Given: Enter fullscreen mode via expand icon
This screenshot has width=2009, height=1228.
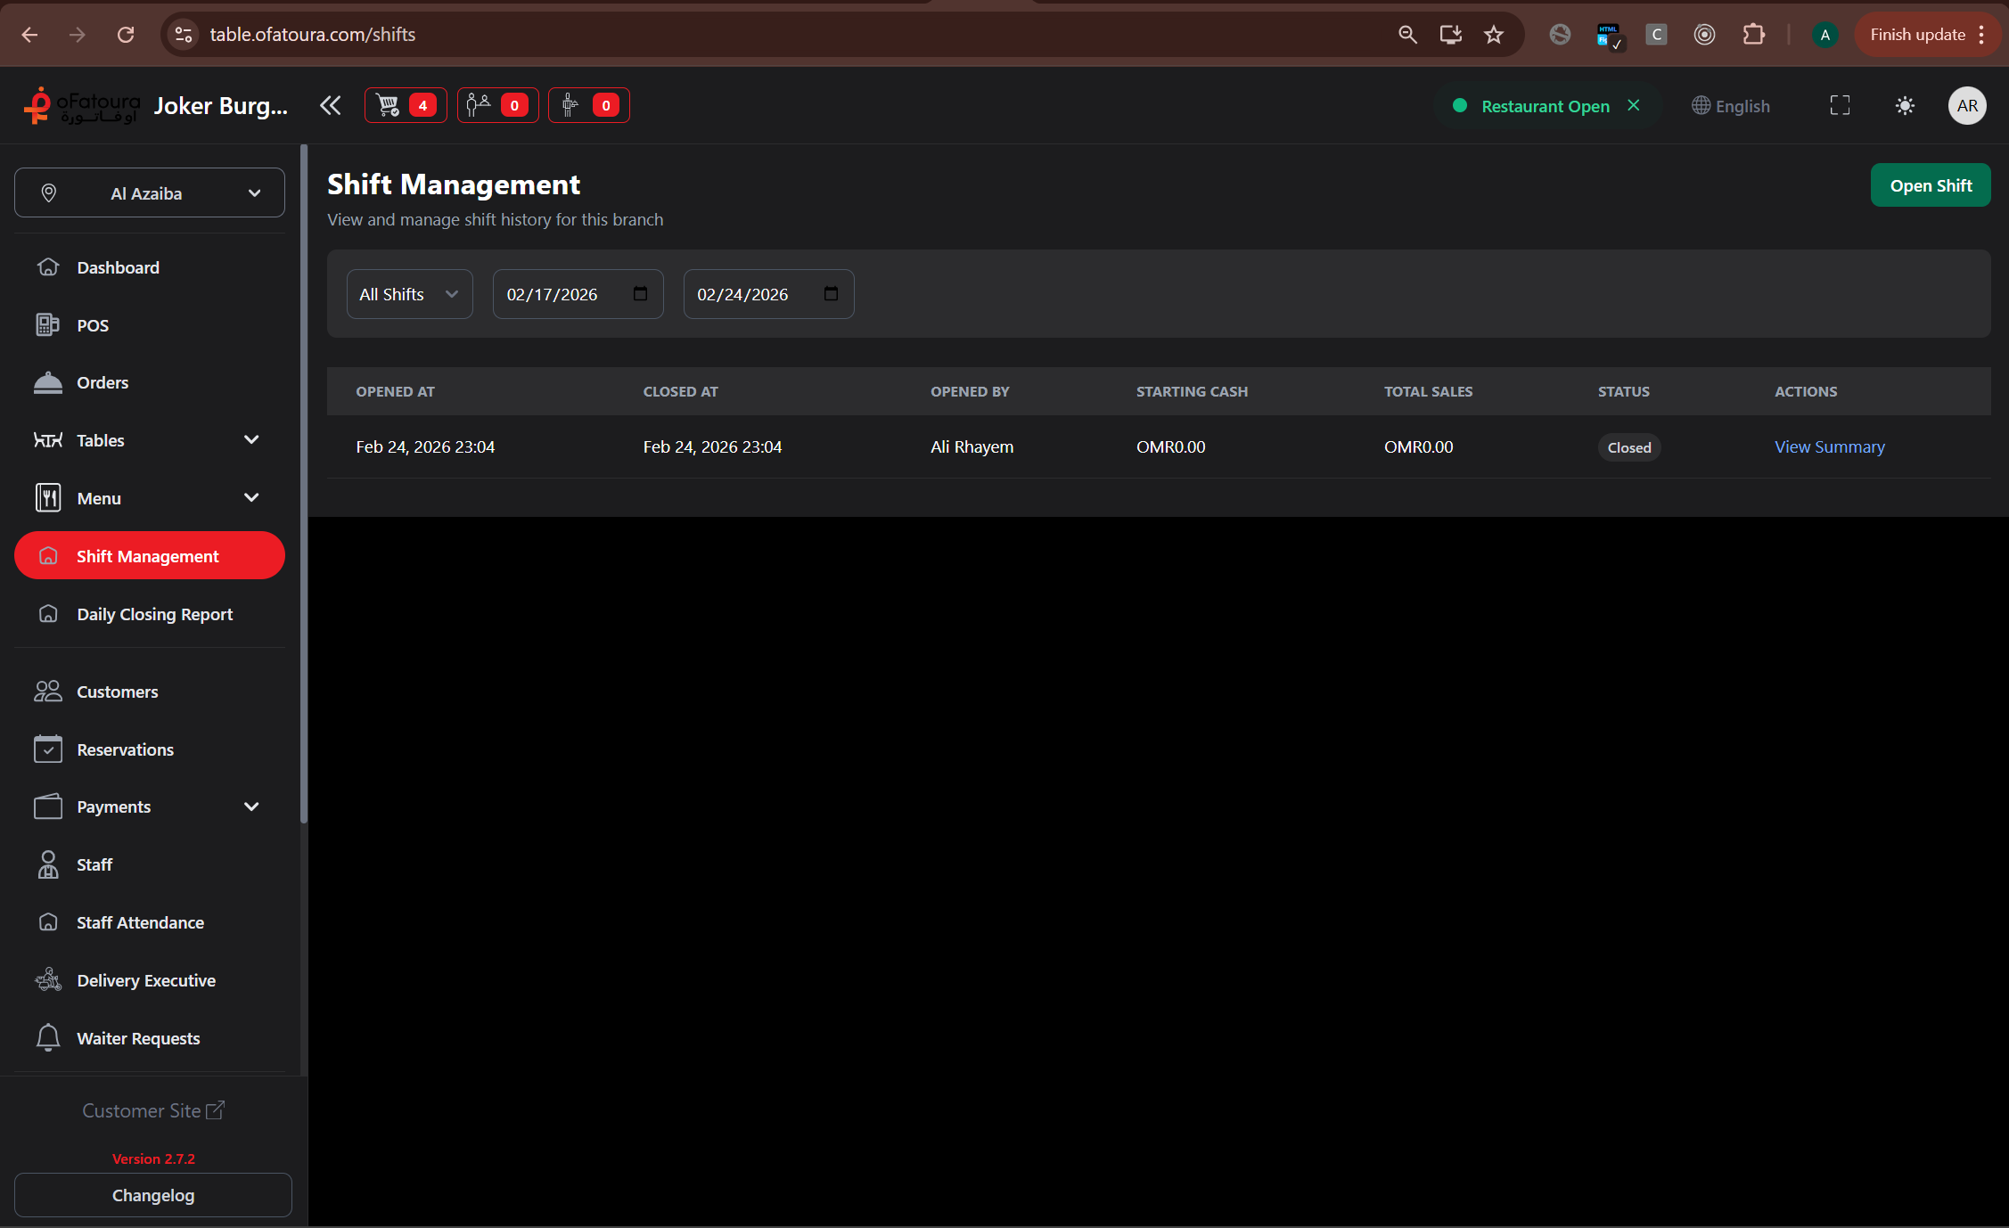Looking at the screenshot, I should pyautogui.click(x=1840, y=105).
